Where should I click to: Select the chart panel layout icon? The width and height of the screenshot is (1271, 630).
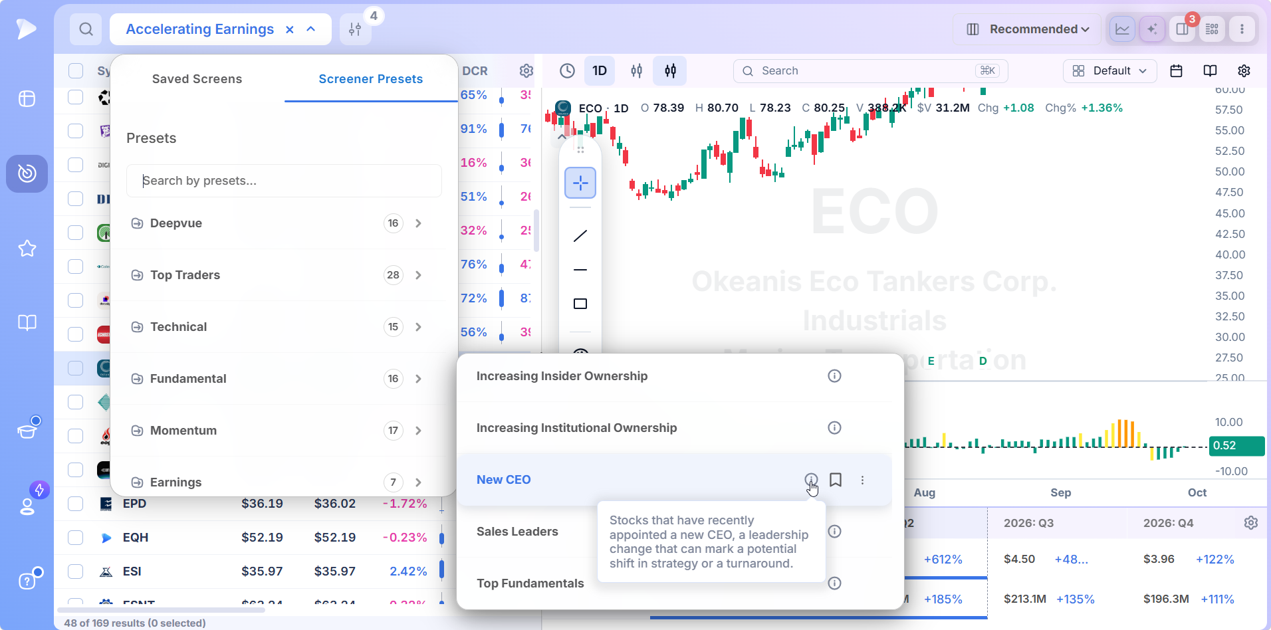click(x=1122, y=29)
